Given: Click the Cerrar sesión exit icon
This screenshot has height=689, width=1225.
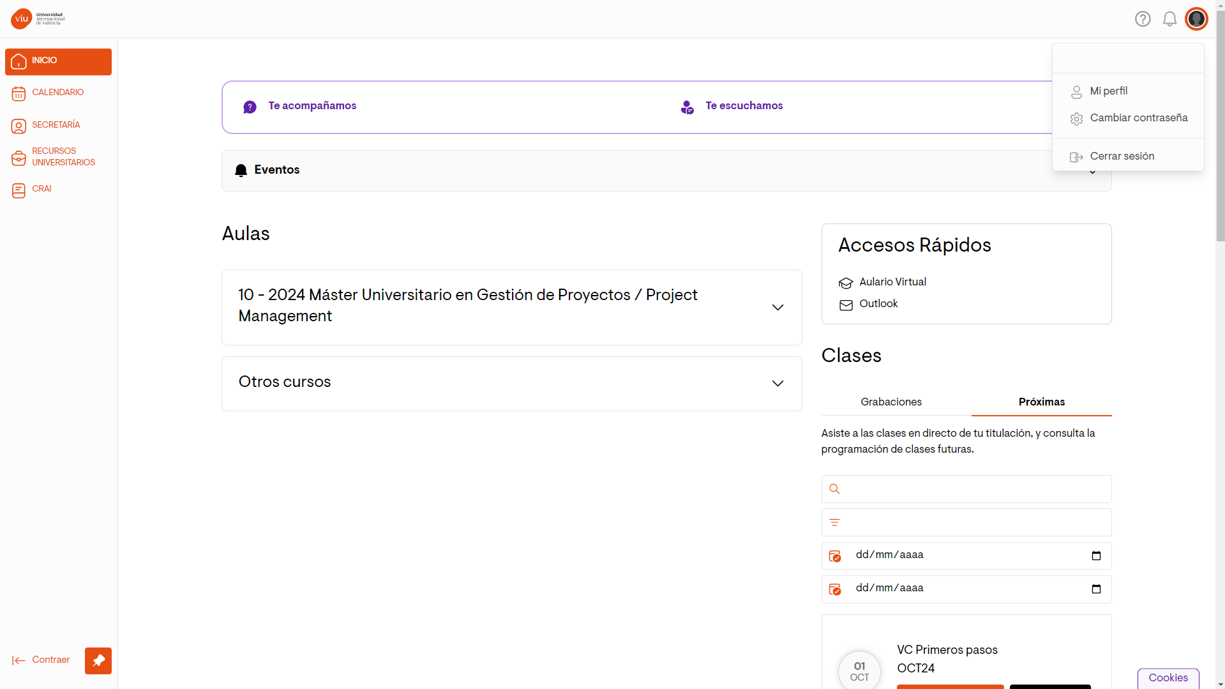Looking at the screenshot, I should point(1076,157).
